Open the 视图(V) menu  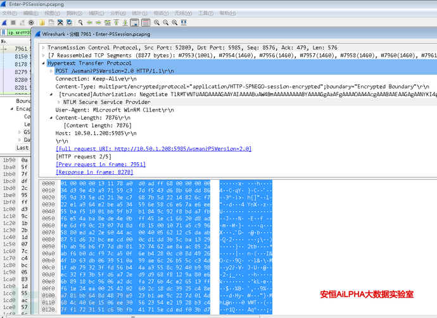click(x=52, y=13)
